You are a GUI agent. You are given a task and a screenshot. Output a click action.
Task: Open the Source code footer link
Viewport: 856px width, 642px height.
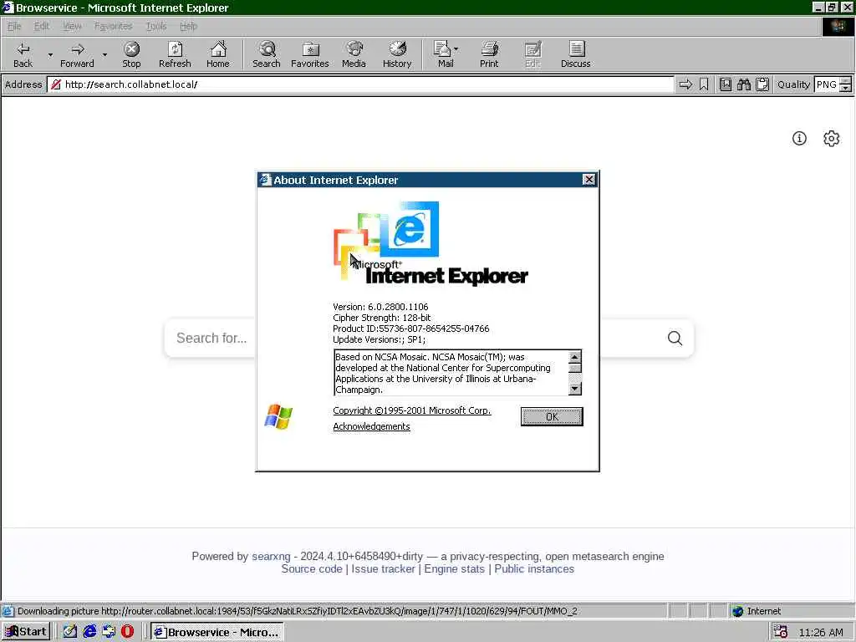tap(312, 568)
